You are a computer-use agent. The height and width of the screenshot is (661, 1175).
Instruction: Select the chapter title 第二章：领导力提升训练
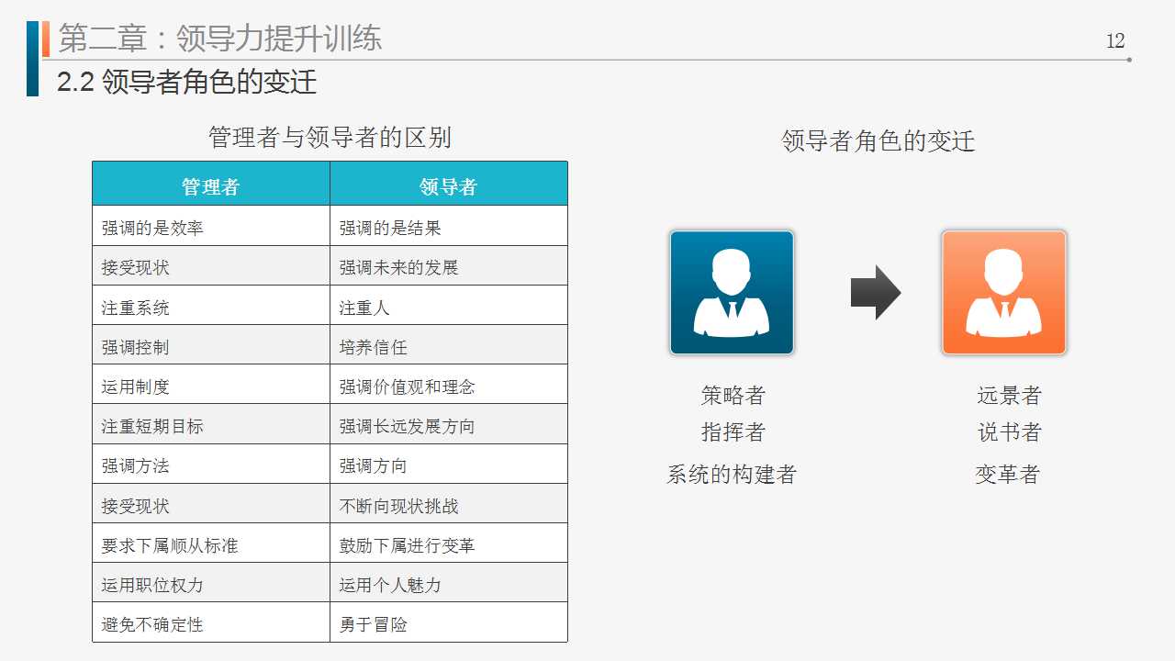220,38
